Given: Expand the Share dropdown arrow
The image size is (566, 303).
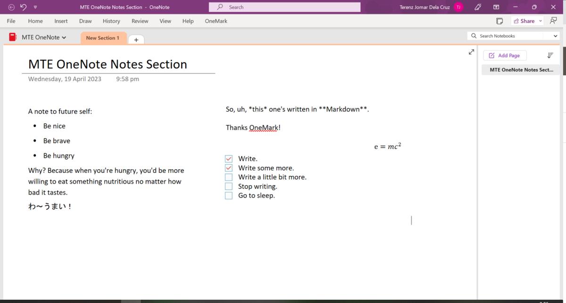Looking at the screenshot, I should (x=541, y=21).
